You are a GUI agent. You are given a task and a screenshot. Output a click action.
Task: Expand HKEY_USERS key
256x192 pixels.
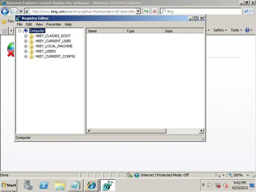tap(26, 51)
